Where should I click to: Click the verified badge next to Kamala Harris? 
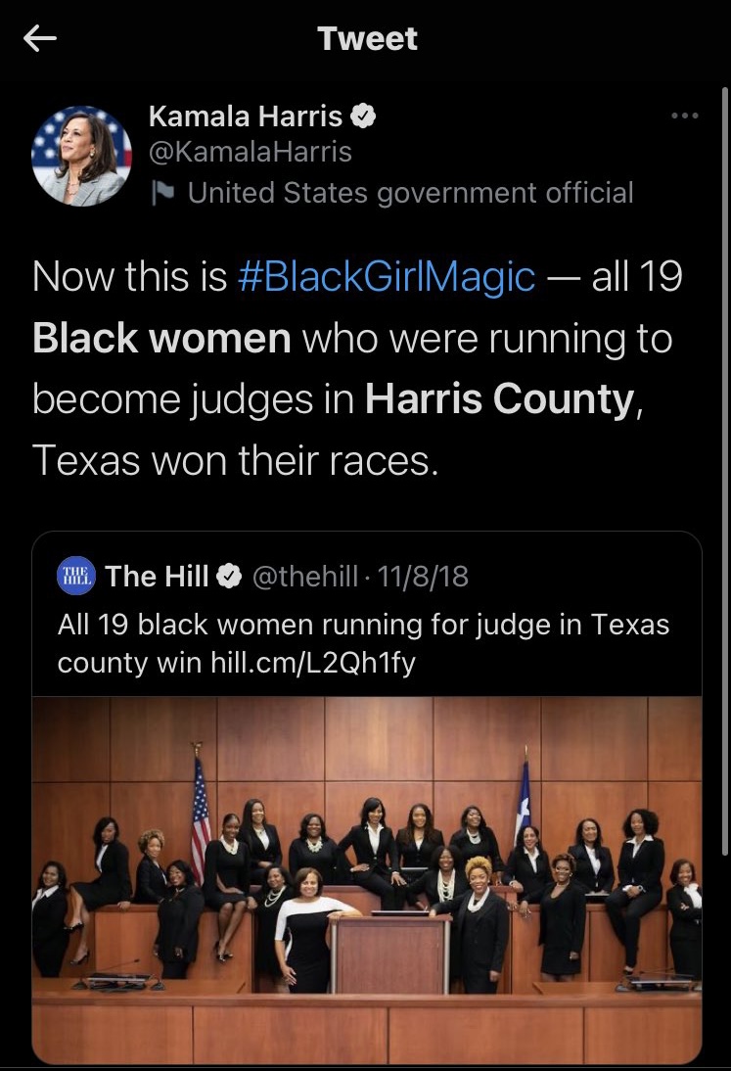(x=363, y=116)
